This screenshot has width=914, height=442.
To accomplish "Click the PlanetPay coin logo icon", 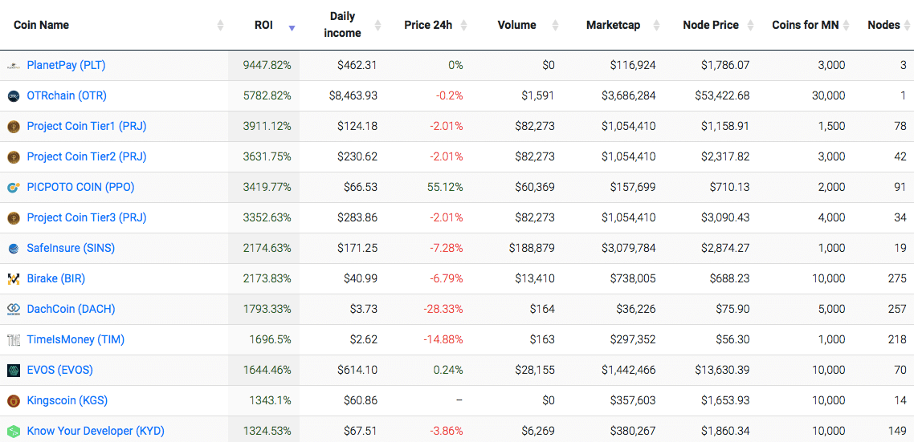I will (x=13, y=66).
